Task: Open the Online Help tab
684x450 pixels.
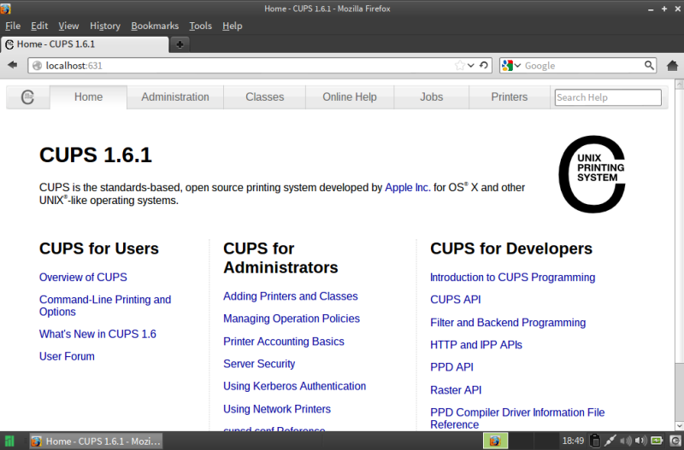Action: point(350,96)
